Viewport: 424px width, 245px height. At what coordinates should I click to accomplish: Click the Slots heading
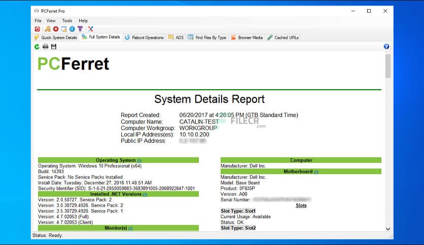pyautogui.click(x=301, y=206)
